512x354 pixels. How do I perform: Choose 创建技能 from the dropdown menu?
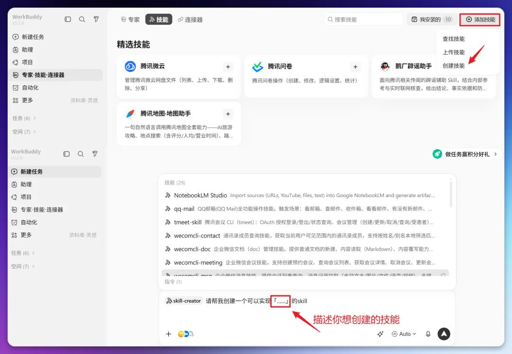click(x=454, y=65)
